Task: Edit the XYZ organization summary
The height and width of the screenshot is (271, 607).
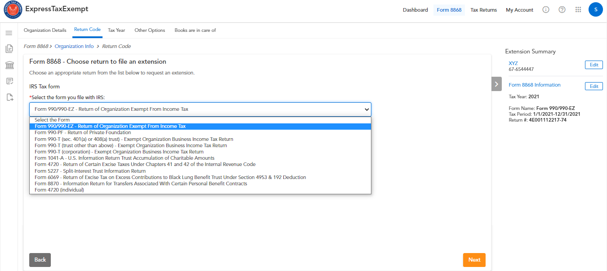Action: pos(594,65)
